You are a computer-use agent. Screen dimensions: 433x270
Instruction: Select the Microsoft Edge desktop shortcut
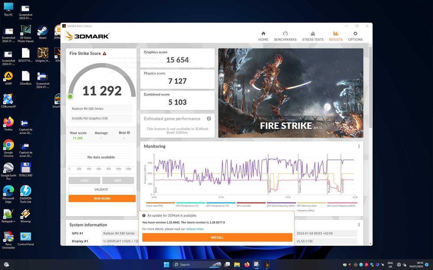(8, 194)
